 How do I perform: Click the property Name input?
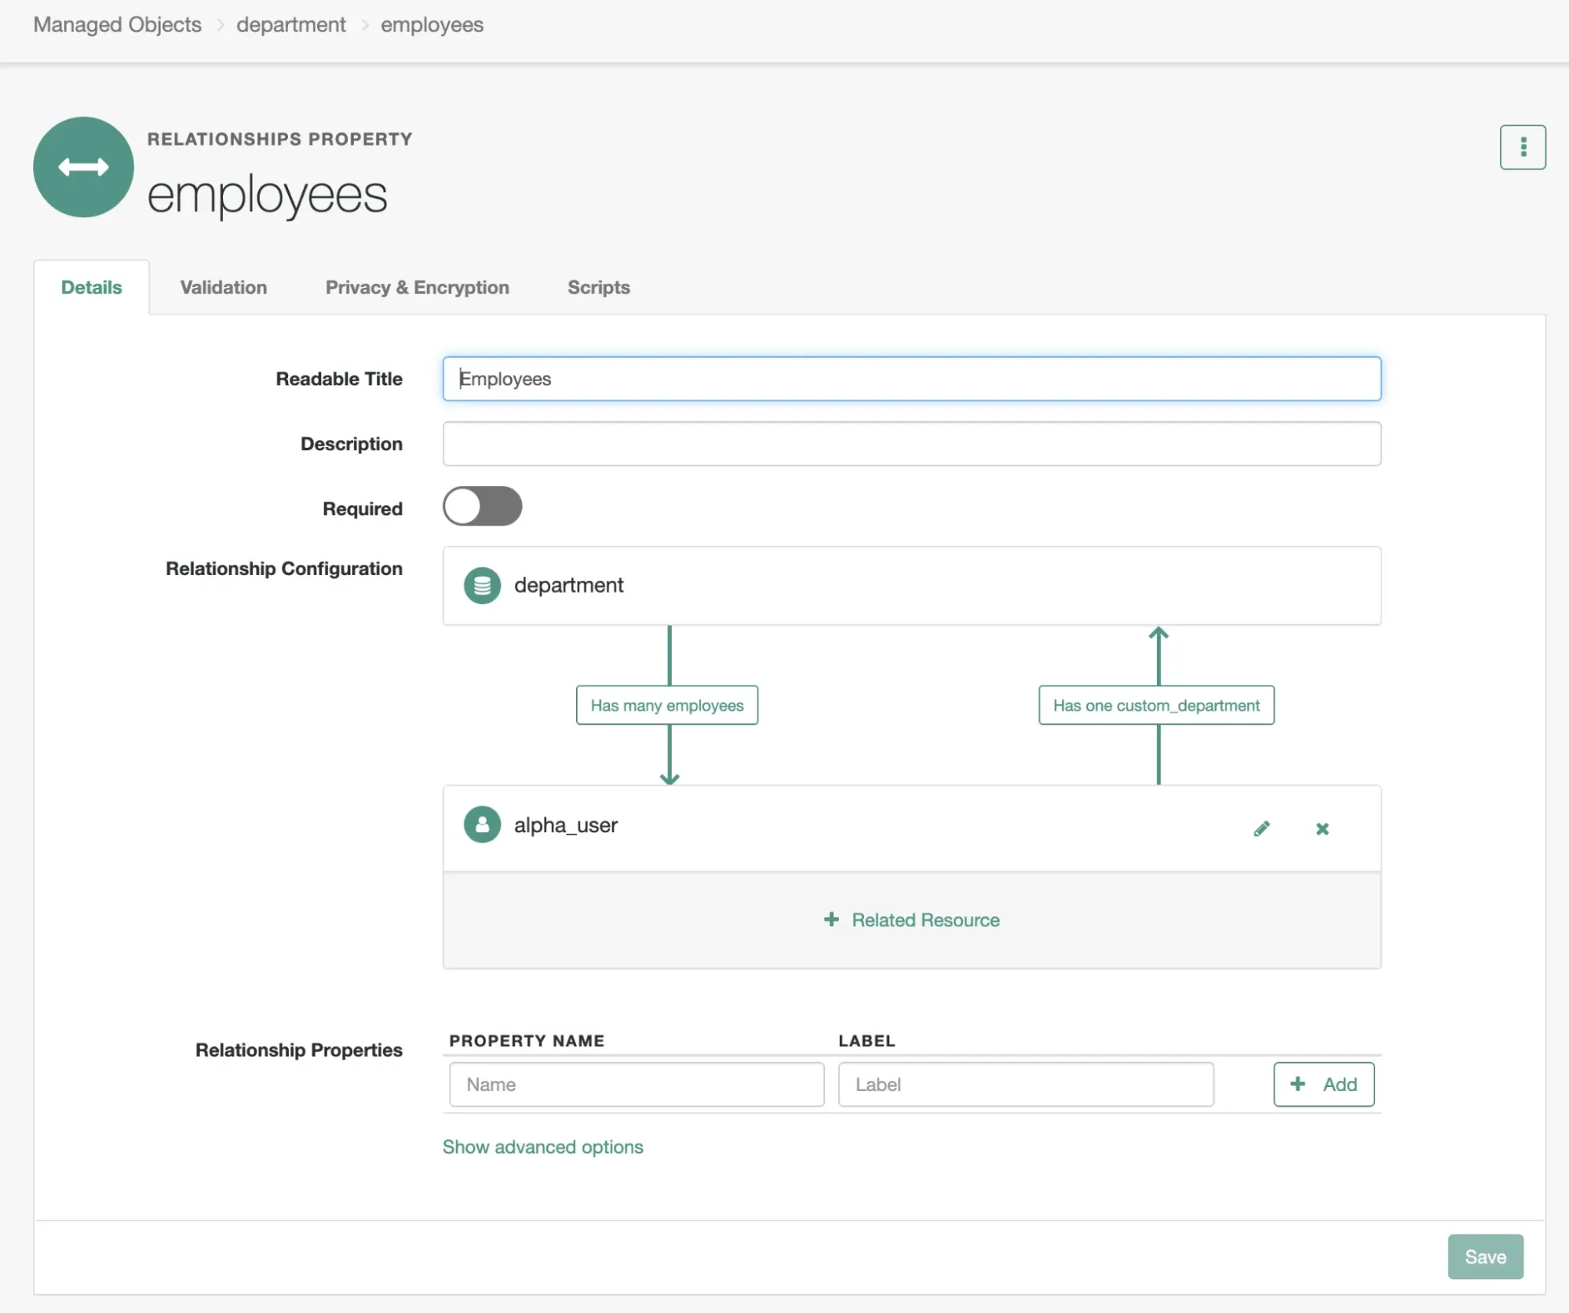tap(637, 1084)
